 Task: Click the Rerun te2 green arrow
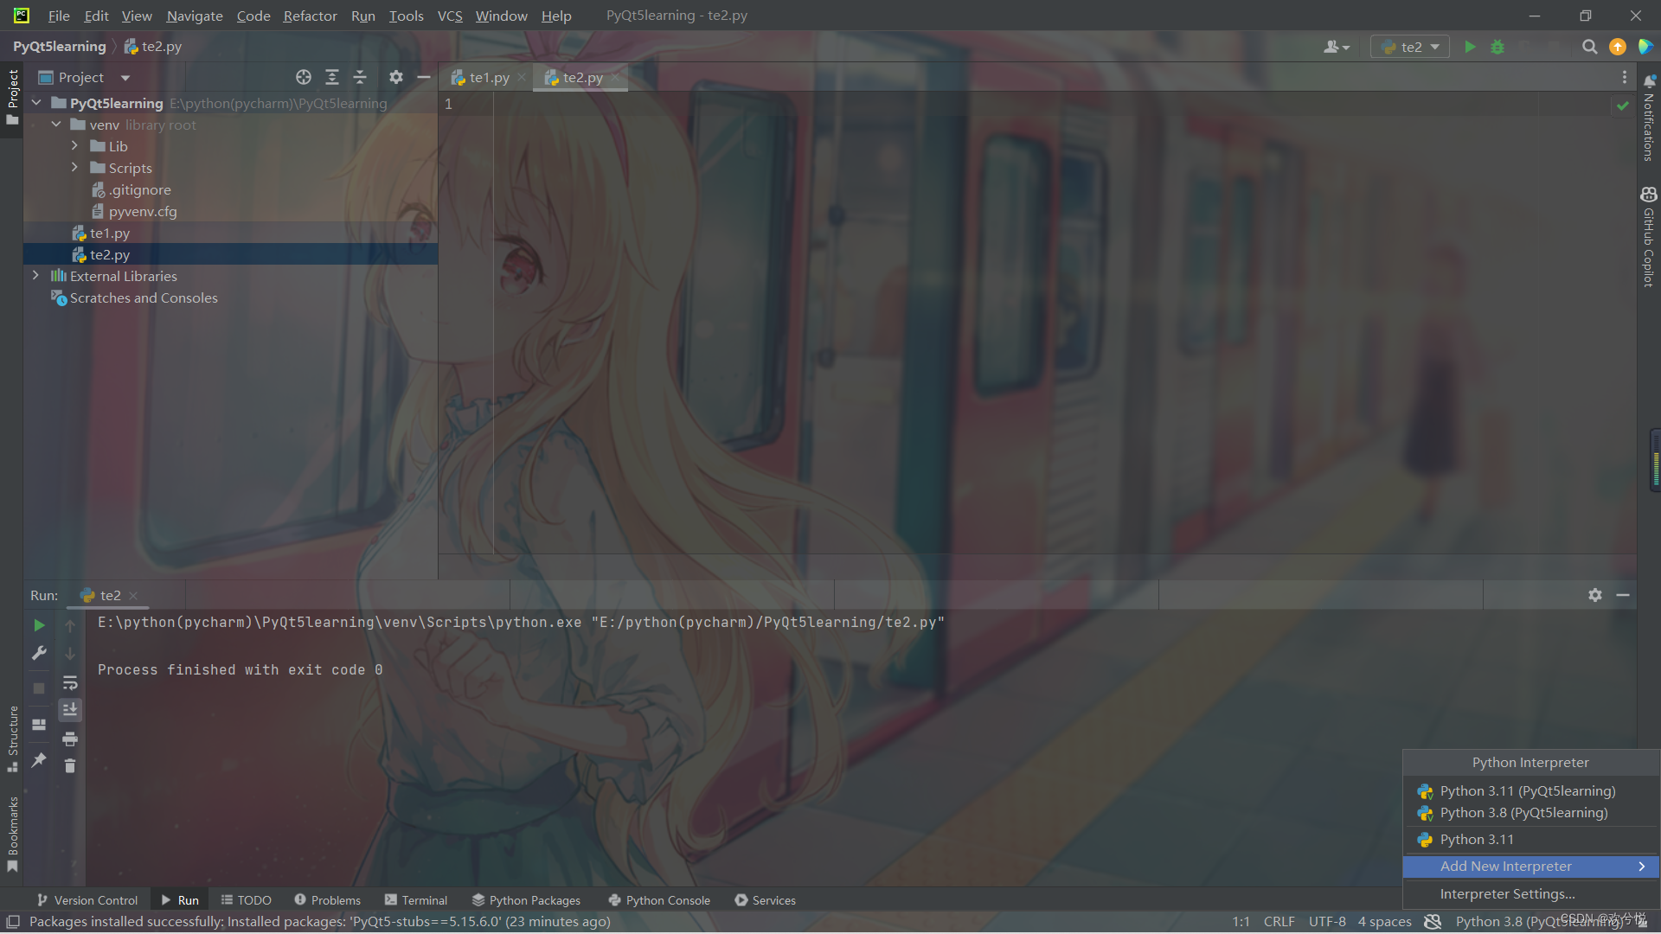tap(39, 624)
